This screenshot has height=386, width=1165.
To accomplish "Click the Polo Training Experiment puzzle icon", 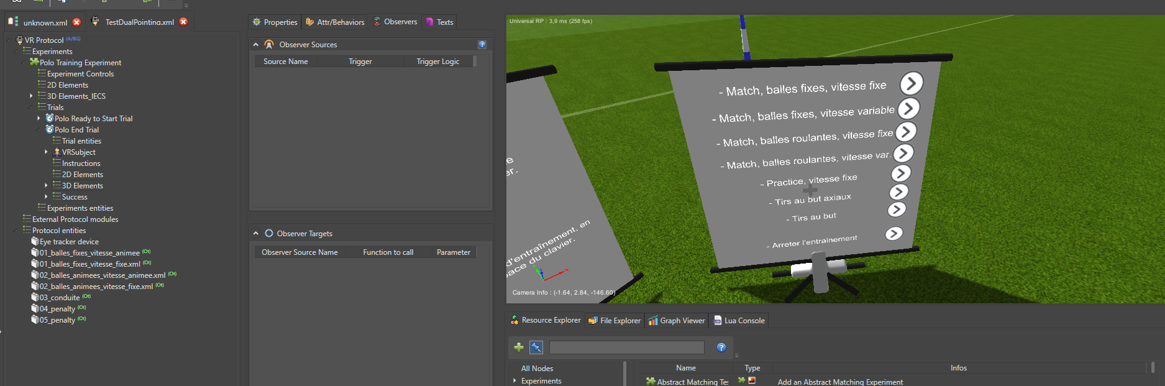I will (34, 62).
